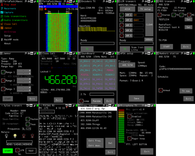
Task: Click the Play dead icon
Action: [2, 5]
